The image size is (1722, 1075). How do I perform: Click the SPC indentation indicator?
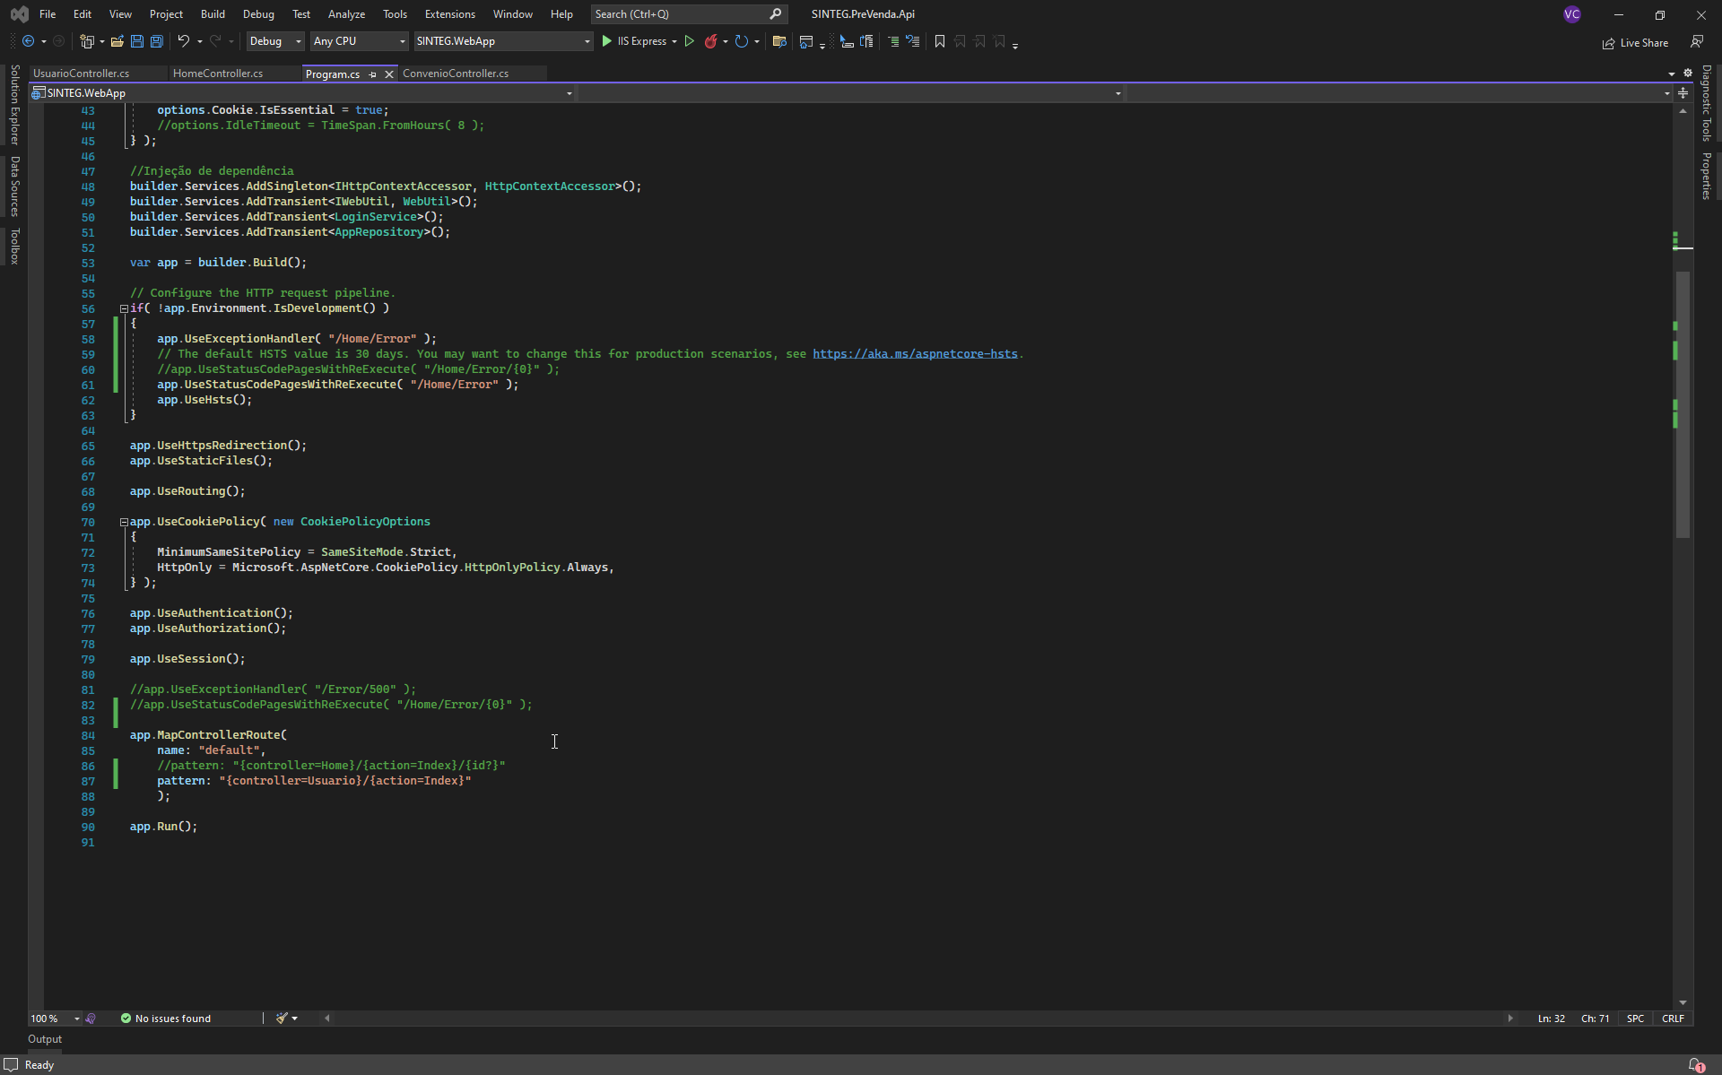[x=1635, y=1019]
